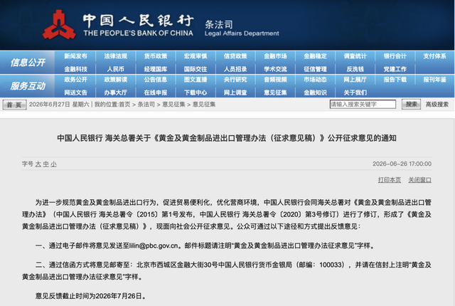This screenshot has height=306, width=455.
Task: Focus the search keyword input field
Action: tap(363, 104)
